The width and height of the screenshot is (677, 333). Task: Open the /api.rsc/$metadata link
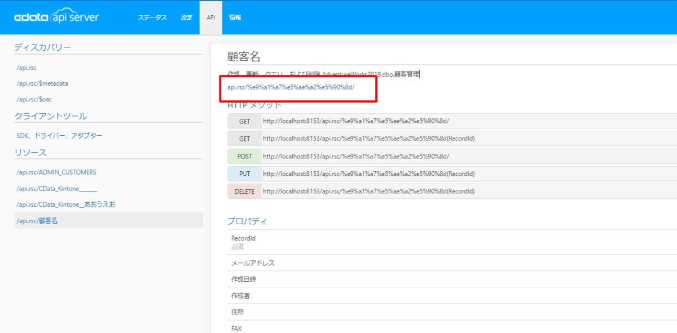click(42, 83)
